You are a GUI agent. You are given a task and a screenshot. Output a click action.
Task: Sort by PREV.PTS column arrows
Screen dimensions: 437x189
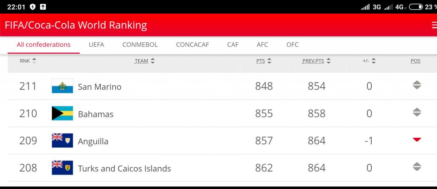click(x=329, y=61)
